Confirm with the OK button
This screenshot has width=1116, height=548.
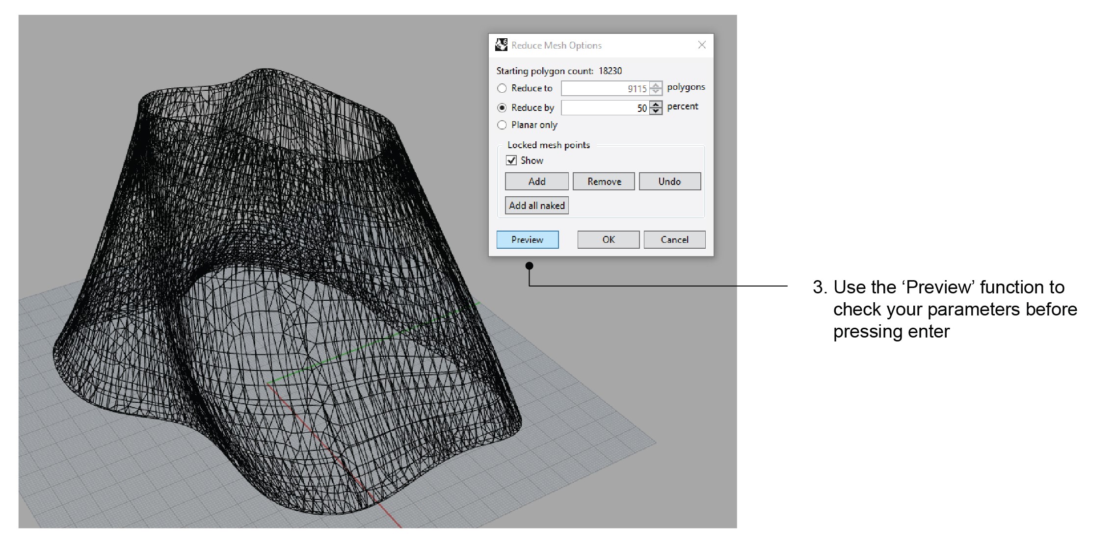[608, 240]
